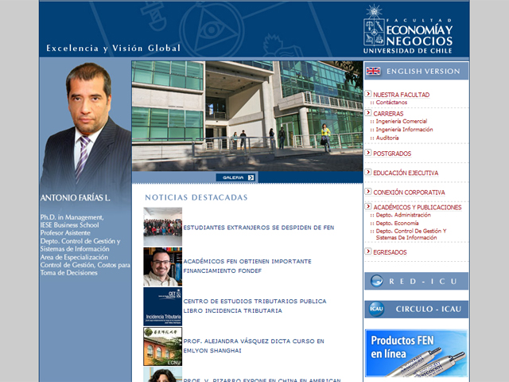Open the Educación Ejecutiva menu item
The height and width of the screenshot is (382, 509).
pos(406,173)
